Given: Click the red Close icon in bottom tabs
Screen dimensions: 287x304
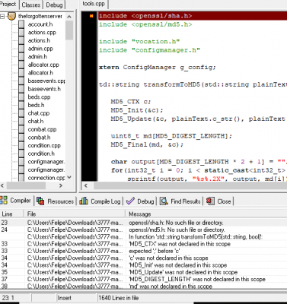Looking at the screenshot, I should [210, 201].
